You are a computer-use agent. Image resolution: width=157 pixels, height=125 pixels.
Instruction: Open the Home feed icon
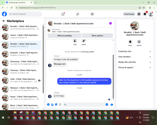63,14
